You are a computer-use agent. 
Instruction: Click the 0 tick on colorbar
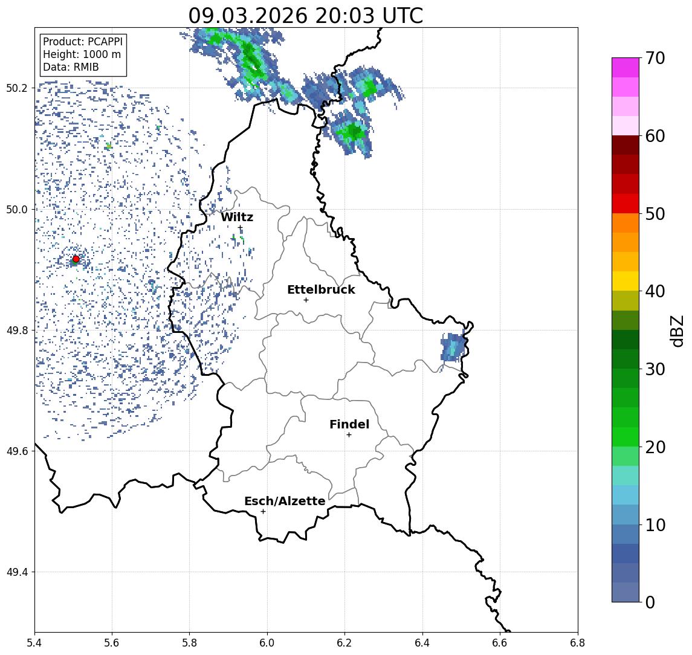click(650, 602)
